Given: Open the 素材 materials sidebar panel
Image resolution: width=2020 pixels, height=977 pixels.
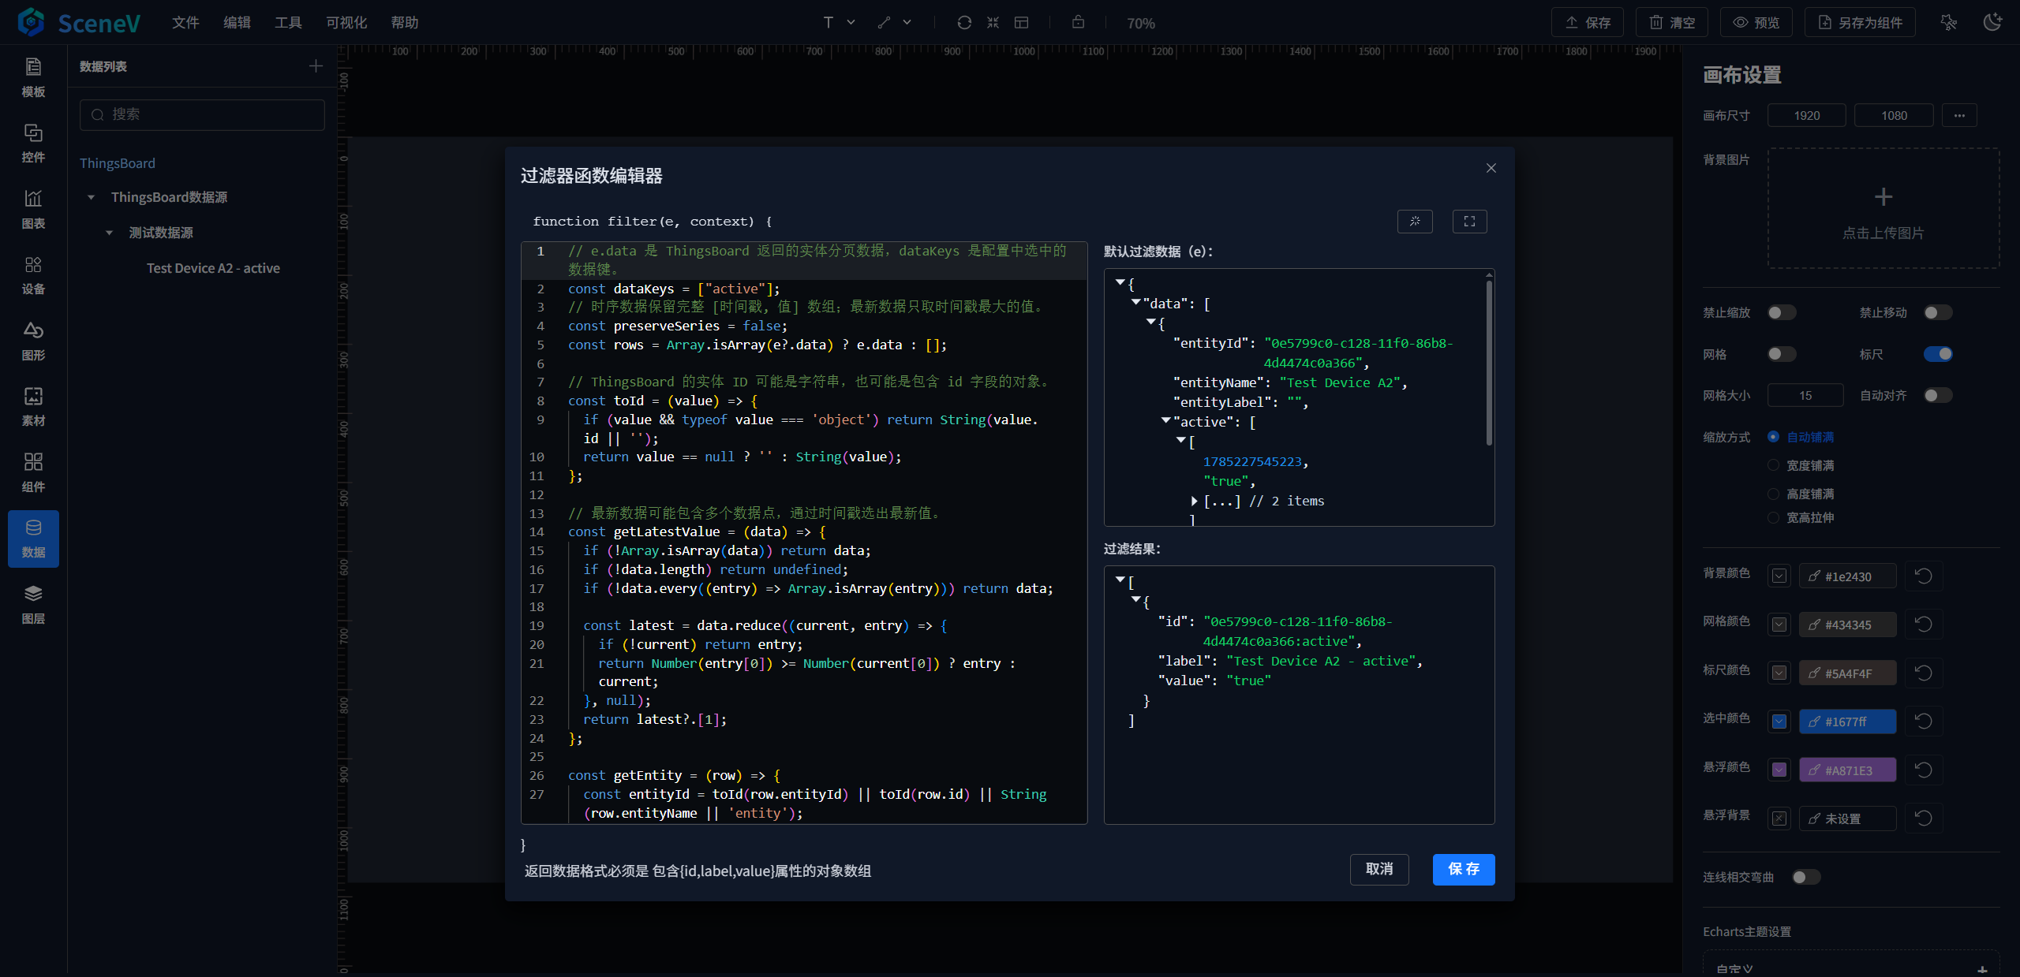Looking at the screenshot, I should pos(33,407).
